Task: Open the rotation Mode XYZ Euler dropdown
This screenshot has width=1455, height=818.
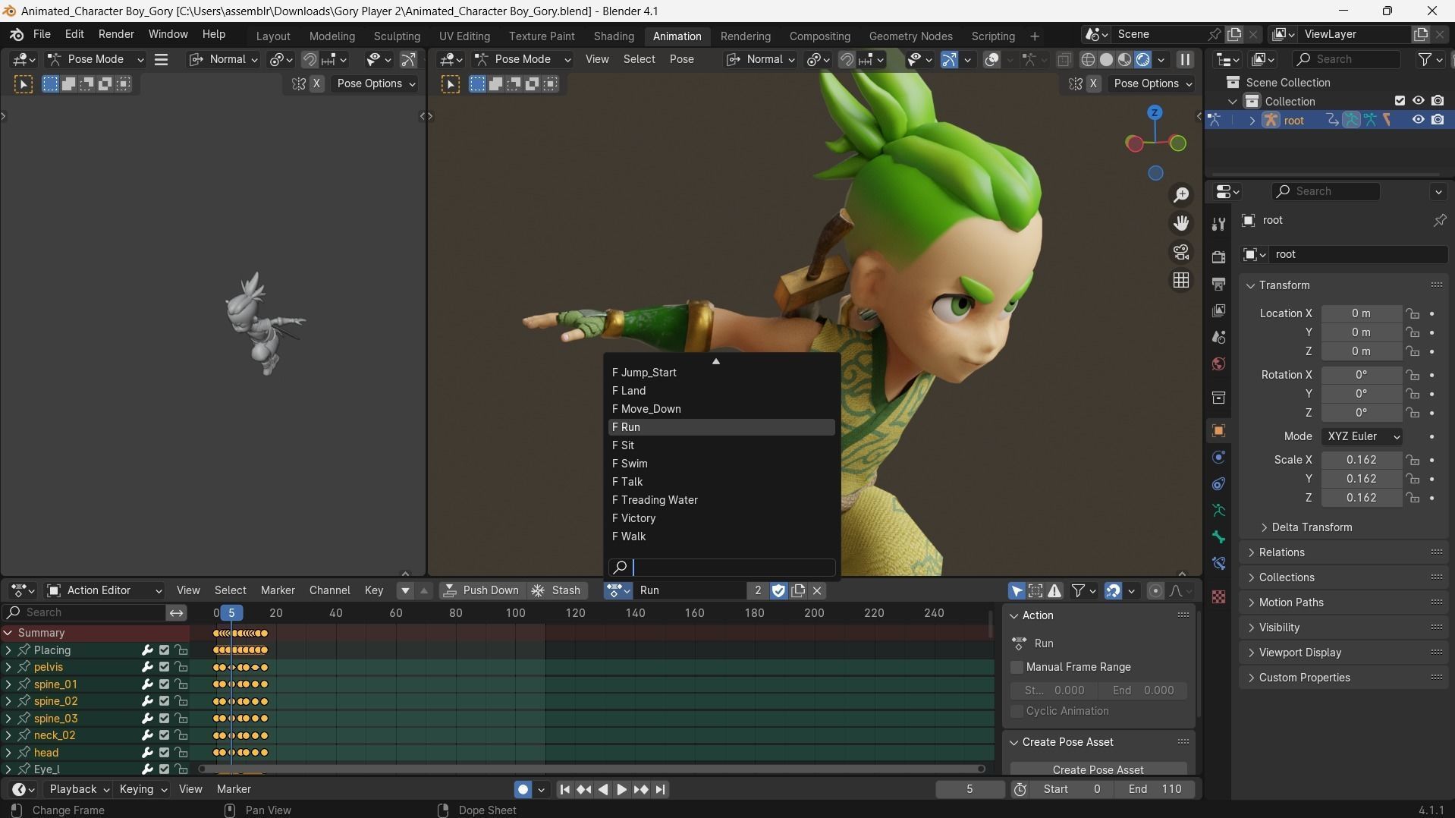Action: click(x=1362, y=436)
